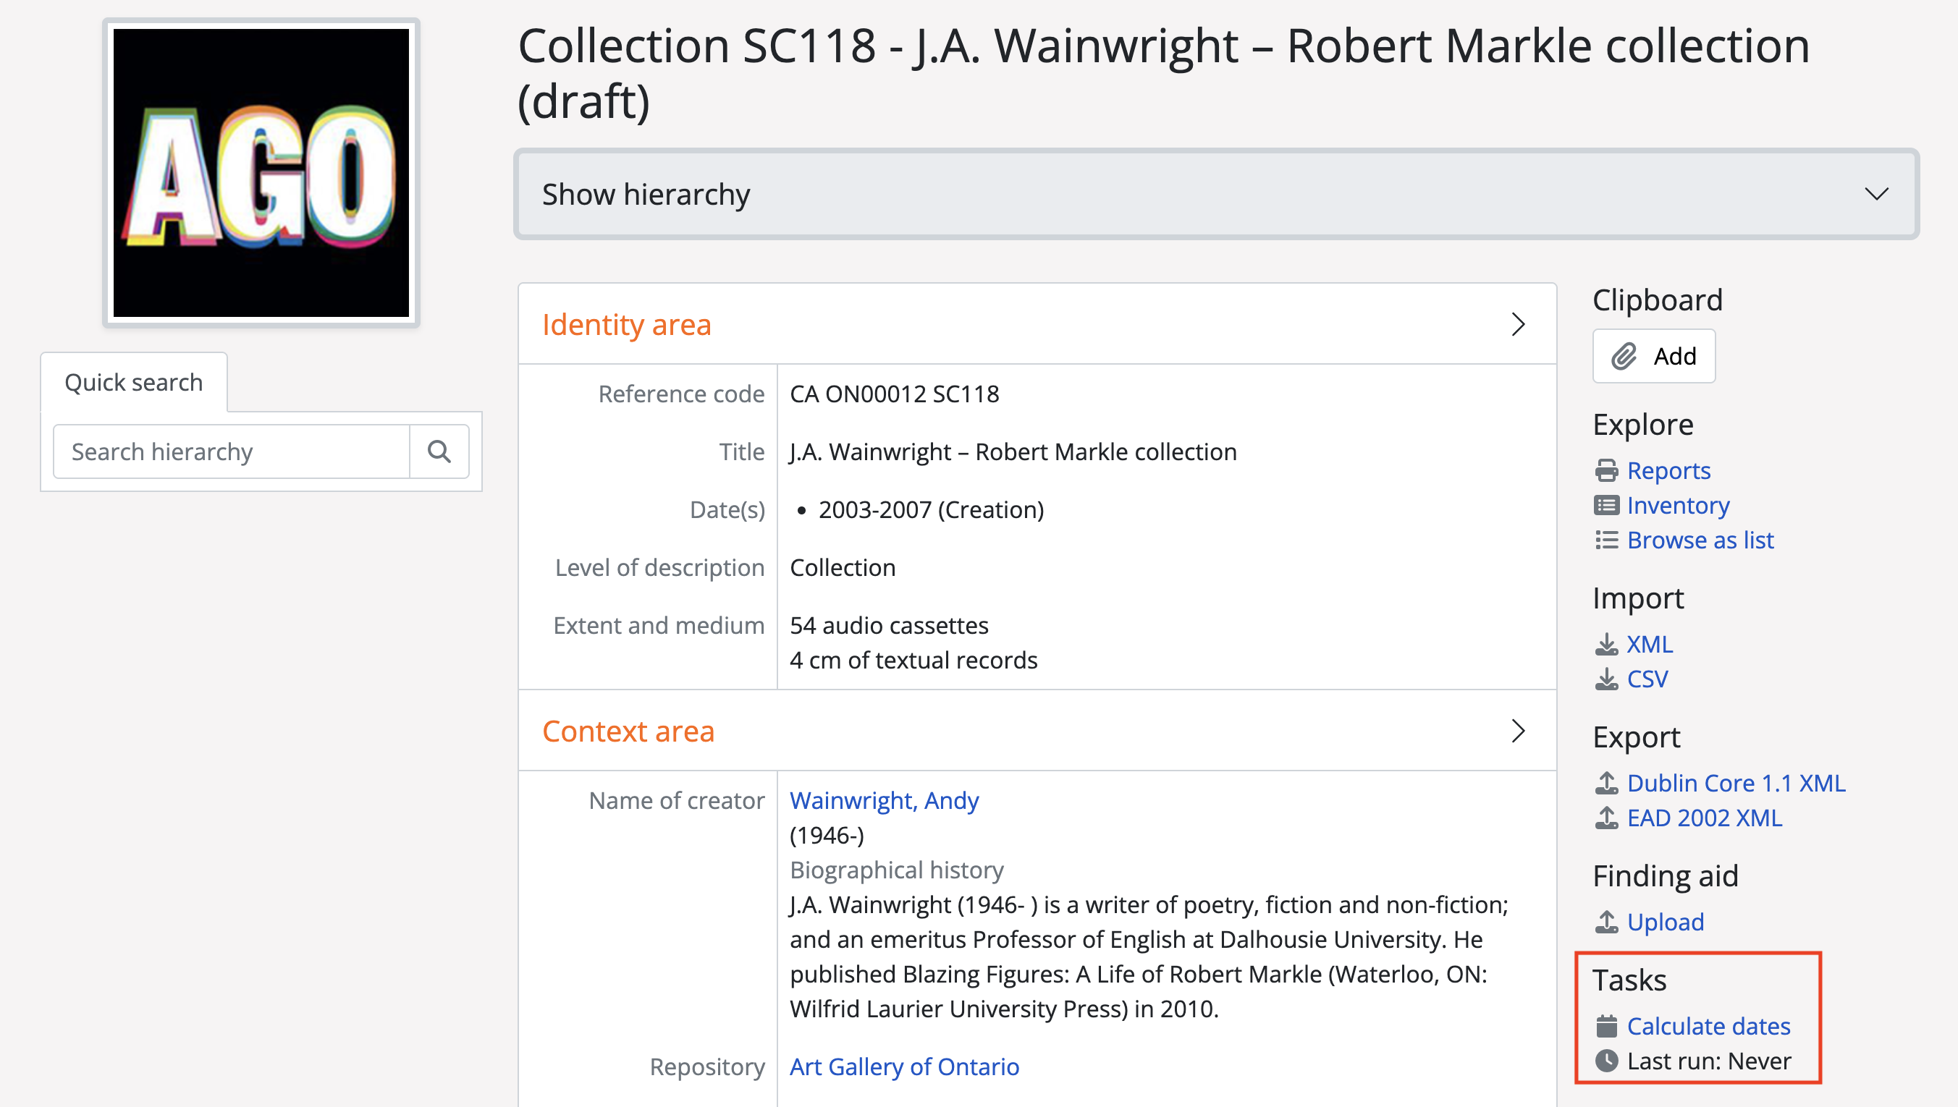This screenshot has height=1107, width=1958.
Task: Click the finding aid Upload icon
Action: [1606, 922]
